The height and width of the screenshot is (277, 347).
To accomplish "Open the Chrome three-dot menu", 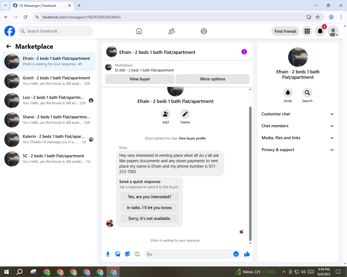I will (x=341, y=17).
